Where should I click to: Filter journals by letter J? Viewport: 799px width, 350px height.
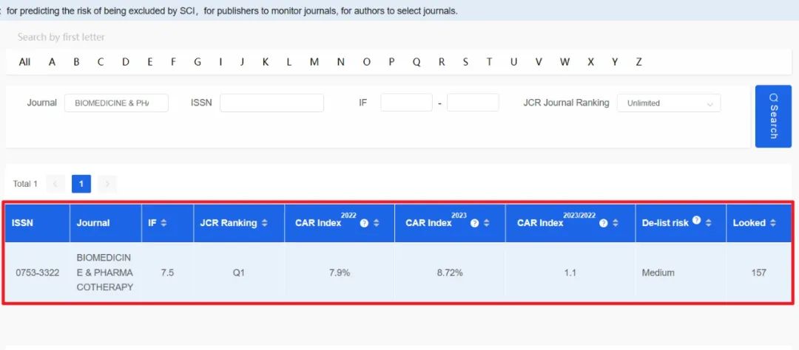point(242,62)
